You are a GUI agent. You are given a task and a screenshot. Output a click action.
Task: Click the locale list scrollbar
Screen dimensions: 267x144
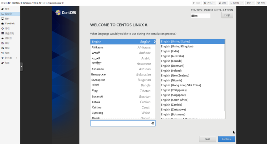[225, 76]
